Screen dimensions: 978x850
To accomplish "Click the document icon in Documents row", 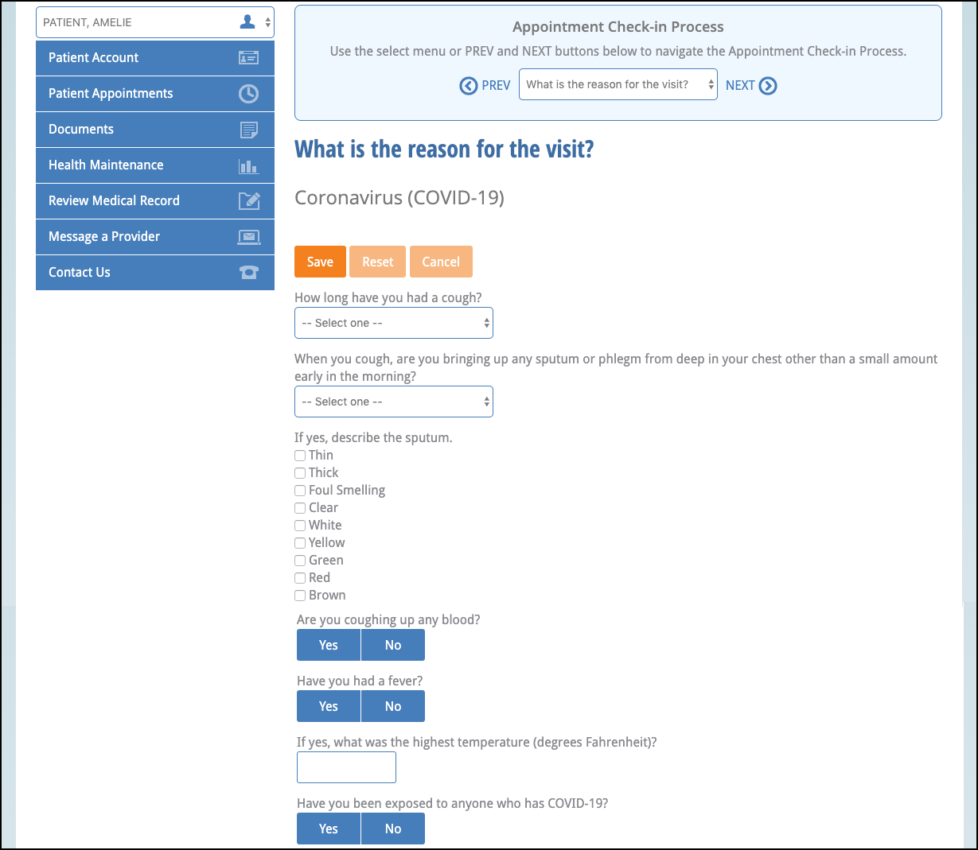I will [248, 130].
